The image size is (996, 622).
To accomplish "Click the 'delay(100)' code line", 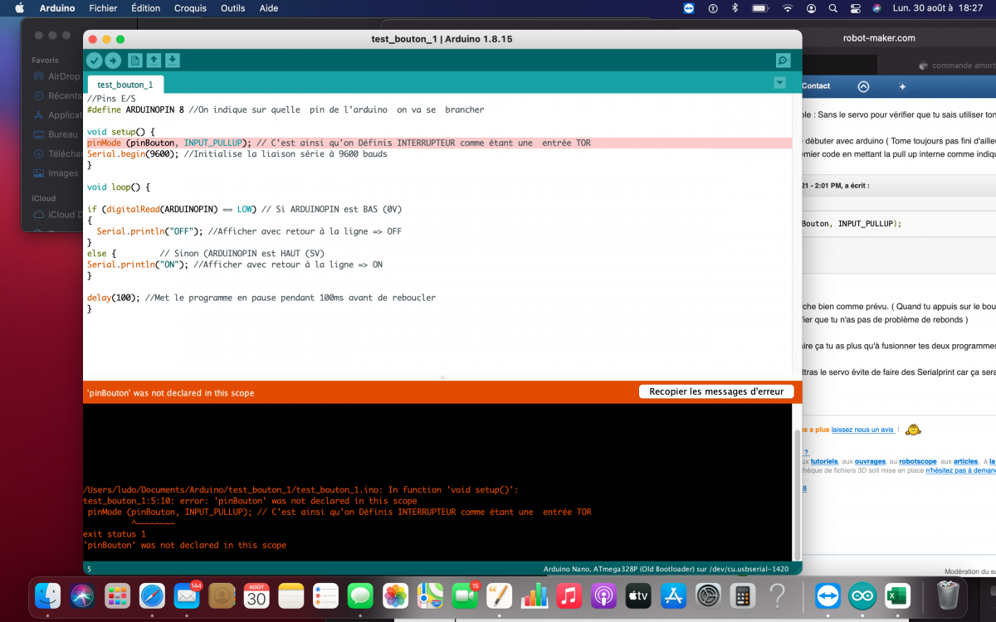I will click(261, 298).
